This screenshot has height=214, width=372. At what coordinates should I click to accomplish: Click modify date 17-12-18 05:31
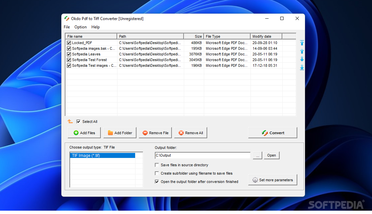265,65
